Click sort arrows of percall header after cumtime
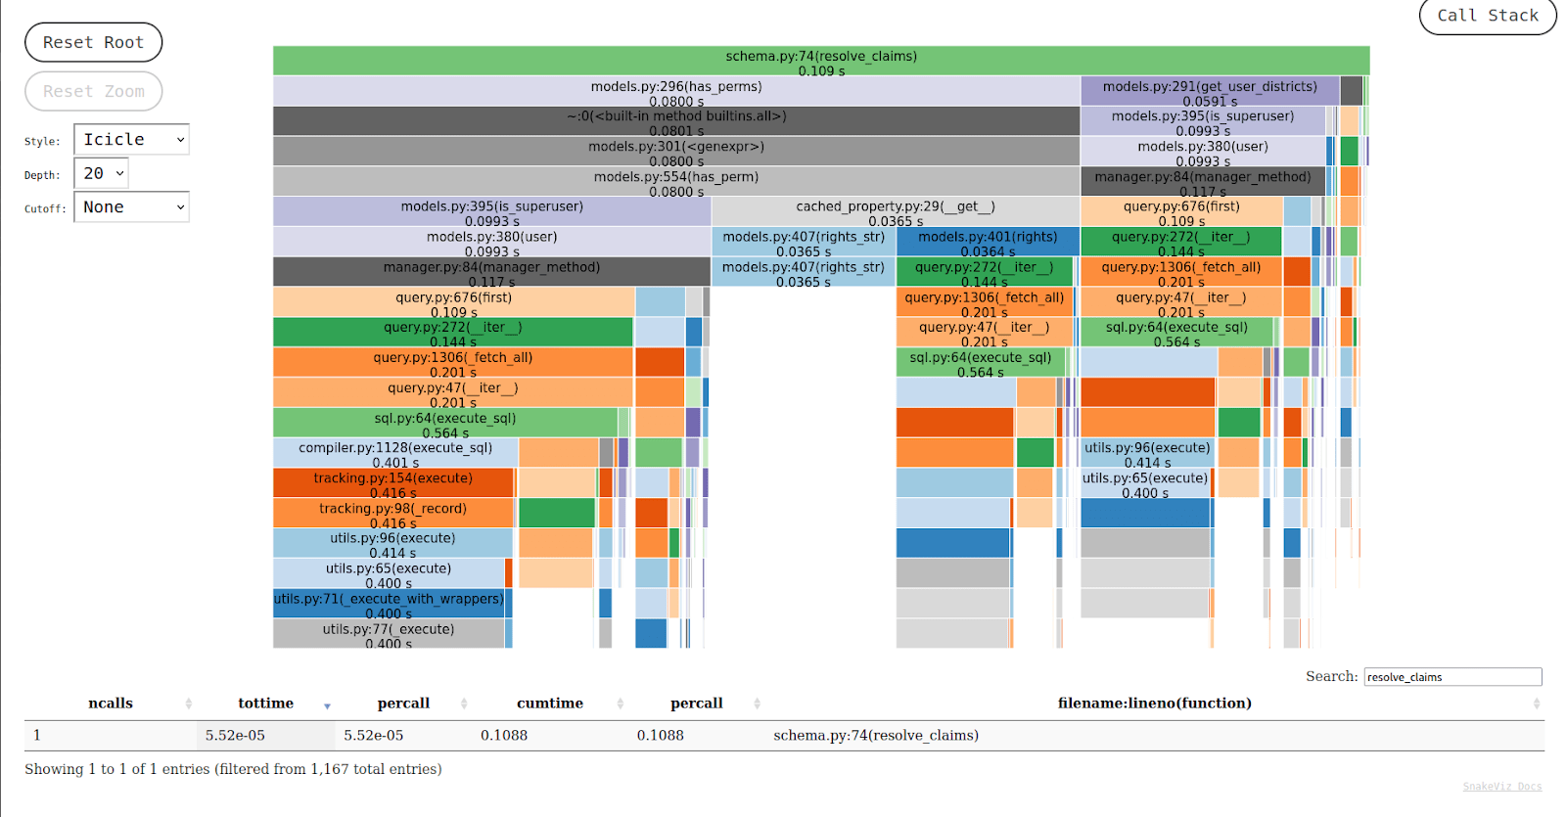 click(x=757, y=704)
